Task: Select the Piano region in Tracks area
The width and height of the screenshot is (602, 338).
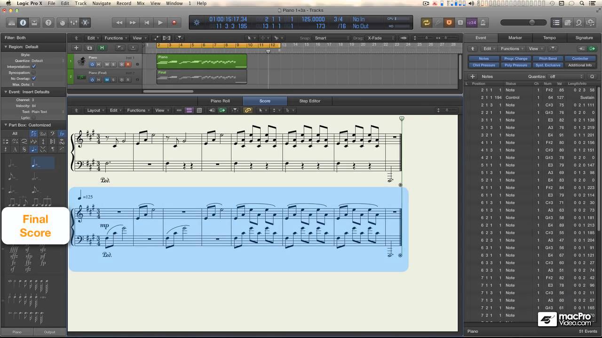Action: [x=202, y=61]
